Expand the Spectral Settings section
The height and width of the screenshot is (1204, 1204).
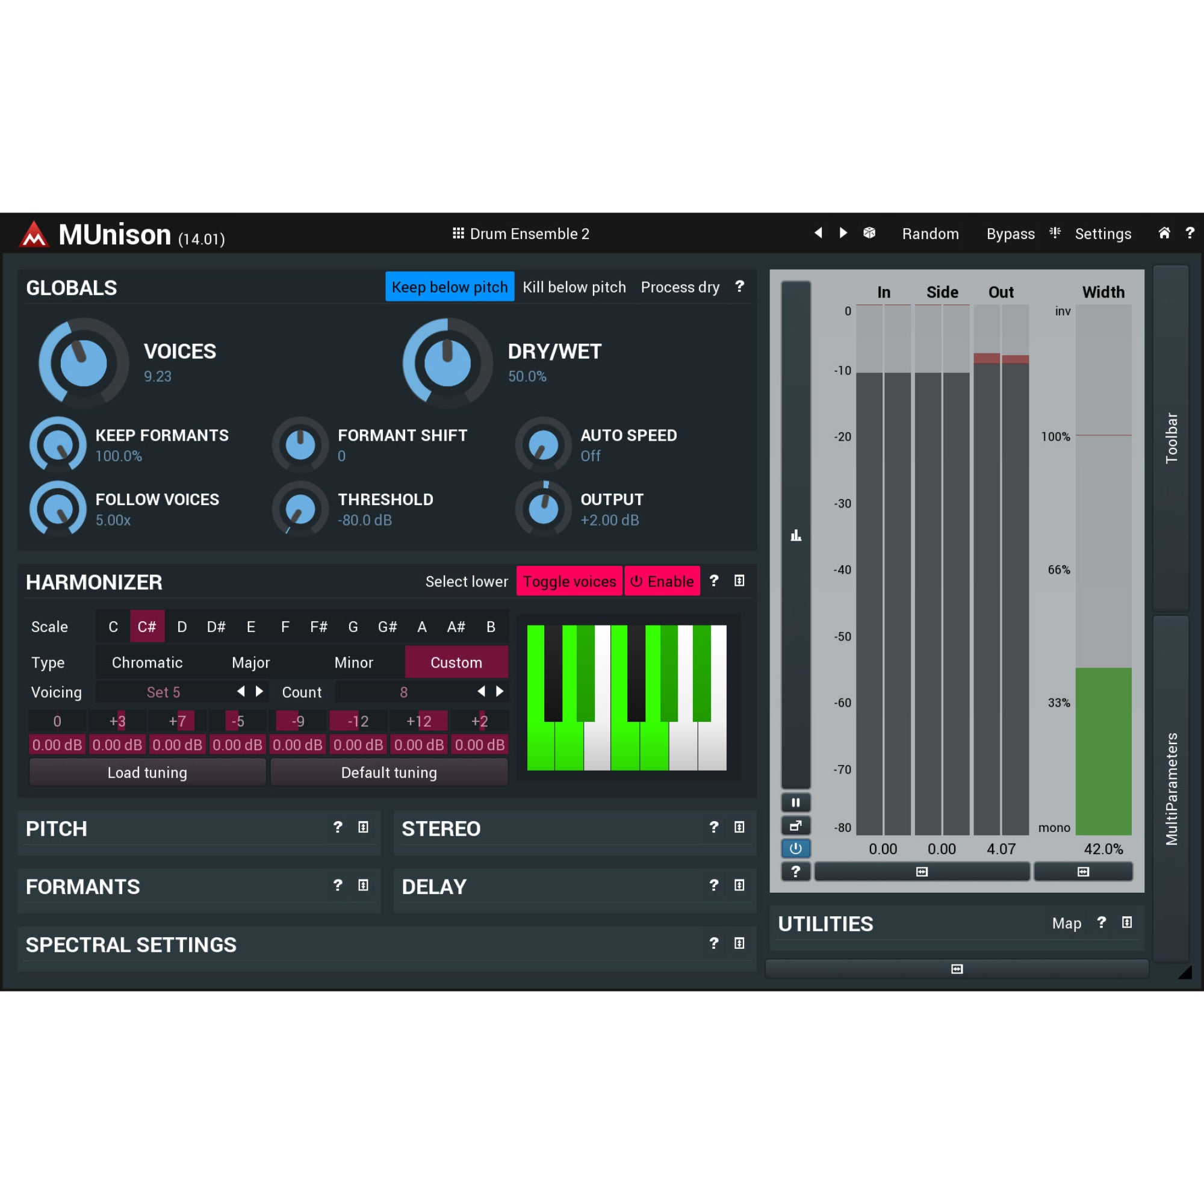(739, 943)
